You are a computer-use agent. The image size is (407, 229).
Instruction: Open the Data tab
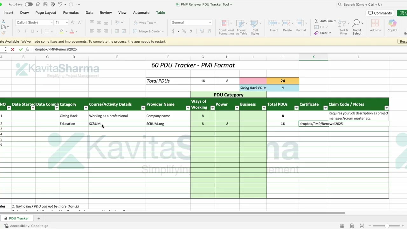click(x=89, y=13)
